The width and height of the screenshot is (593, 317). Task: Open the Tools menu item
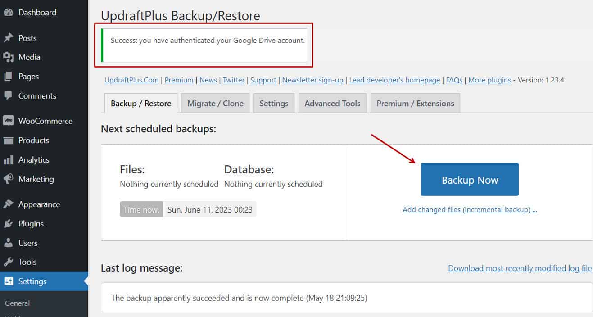[x=44, y=262]
